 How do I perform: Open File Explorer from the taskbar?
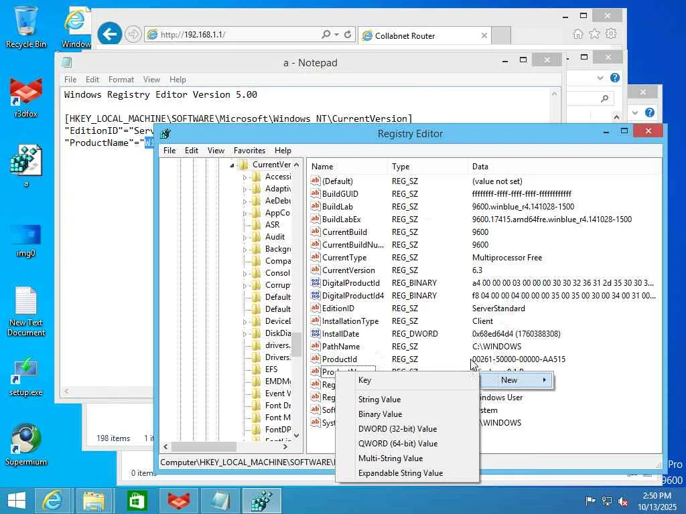tap(94, 501)
